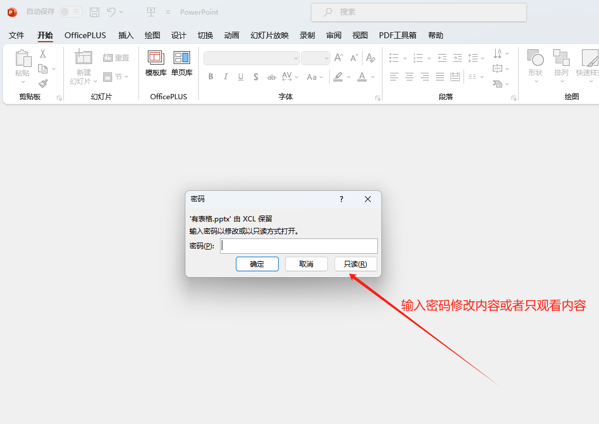Click the text highlight color pen
Viewport: 599px width, 424px height.
(338, 77)
